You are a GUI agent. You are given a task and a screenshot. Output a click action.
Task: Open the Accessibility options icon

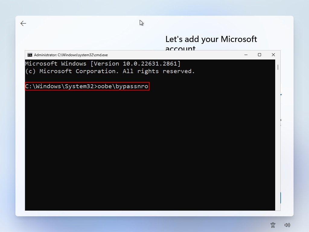[x=273, y=225]
